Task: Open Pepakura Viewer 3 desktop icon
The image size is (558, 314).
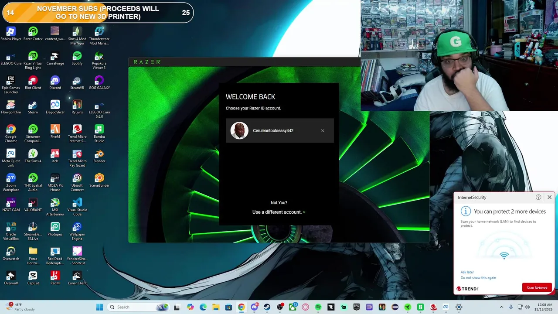Action: pyautogui.click(x=99, y=60)
